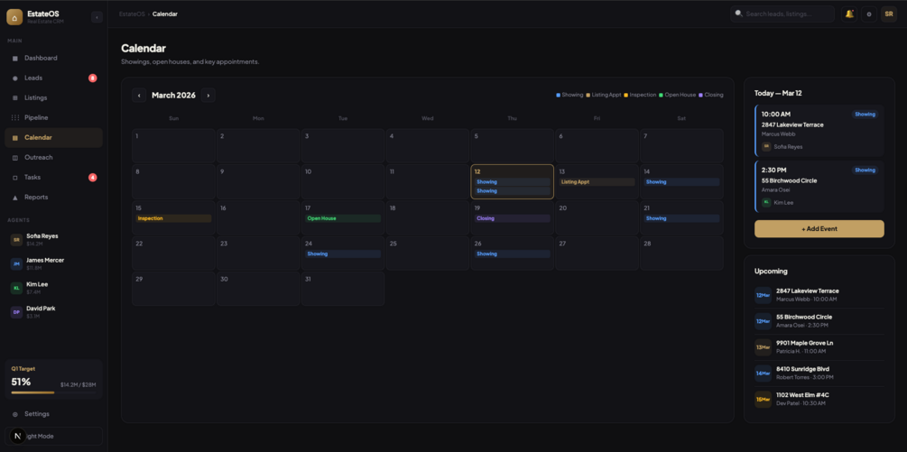Click the Listings icon in the sidebar
This screenshot has height=452, width=907.
point(15,98)
